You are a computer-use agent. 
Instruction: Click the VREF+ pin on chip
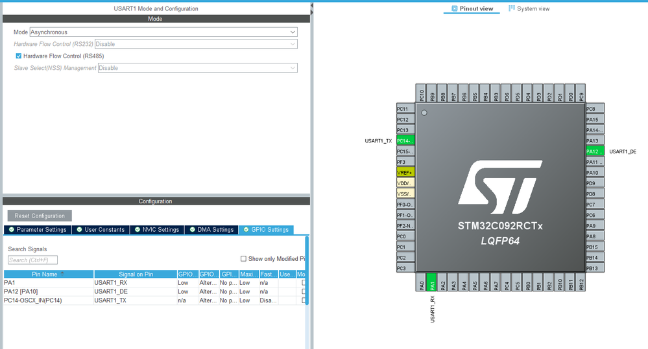tap(405, 172)
